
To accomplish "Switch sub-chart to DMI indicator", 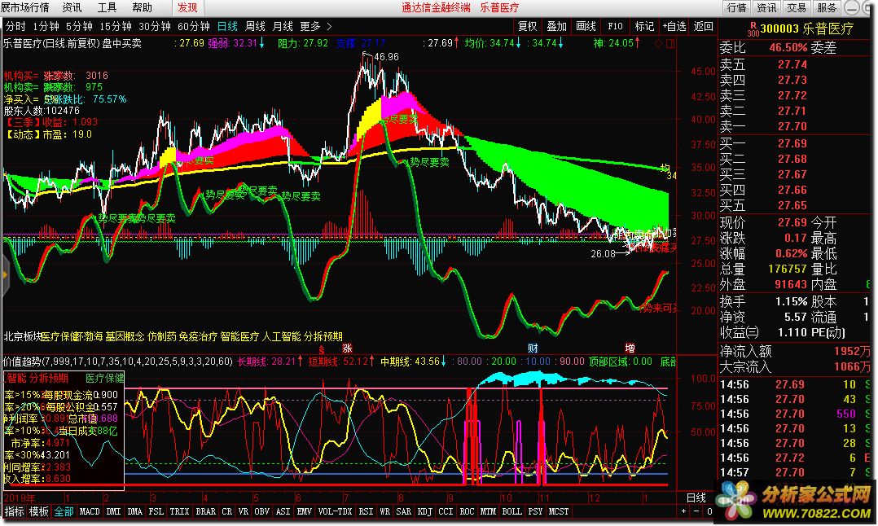I will (113, 511).
